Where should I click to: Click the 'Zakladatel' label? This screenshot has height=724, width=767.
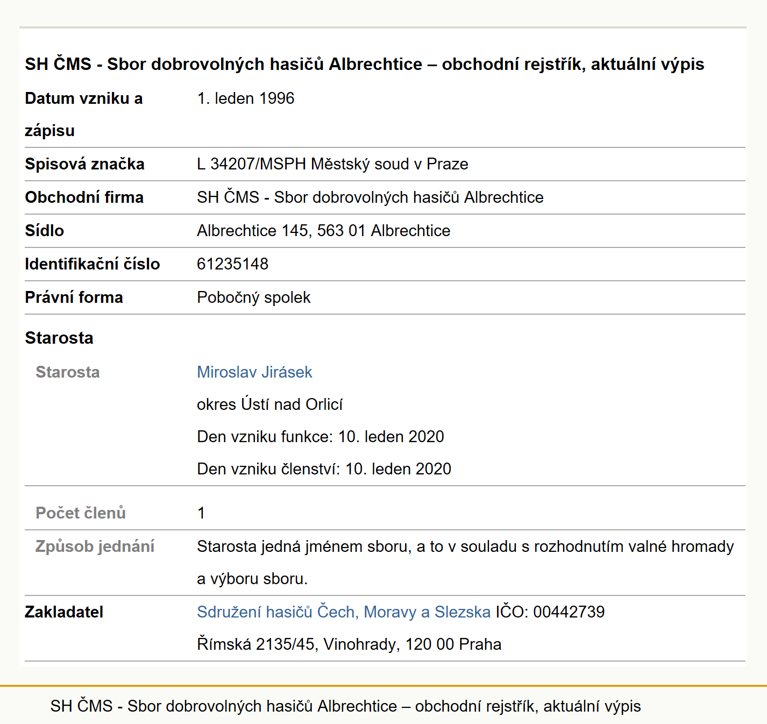64,612
